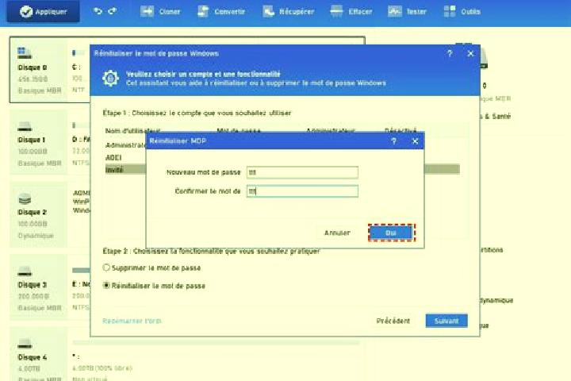
Task: Open the Cloner tool
Action: 160,12
